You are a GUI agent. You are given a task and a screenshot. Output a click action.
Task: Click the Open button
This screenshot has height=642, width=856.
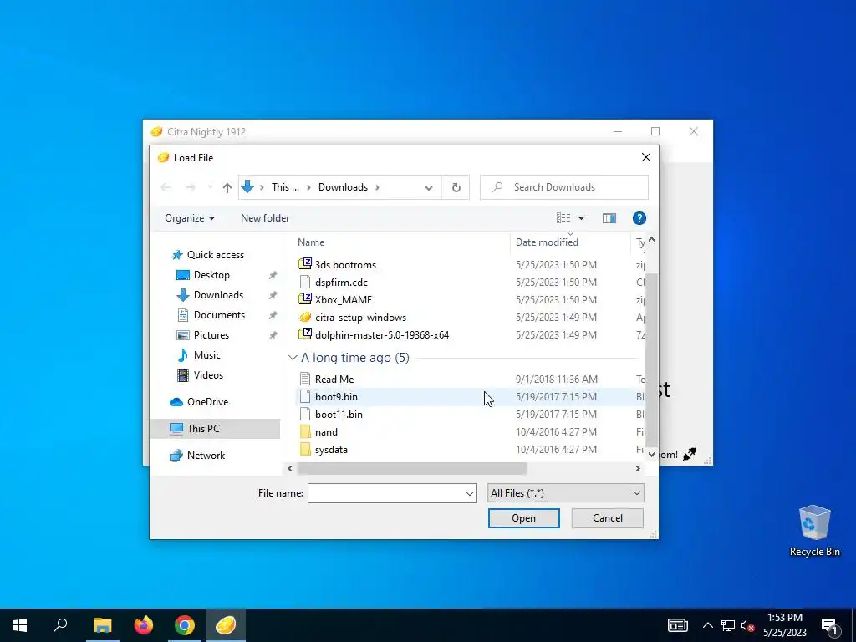523,518
